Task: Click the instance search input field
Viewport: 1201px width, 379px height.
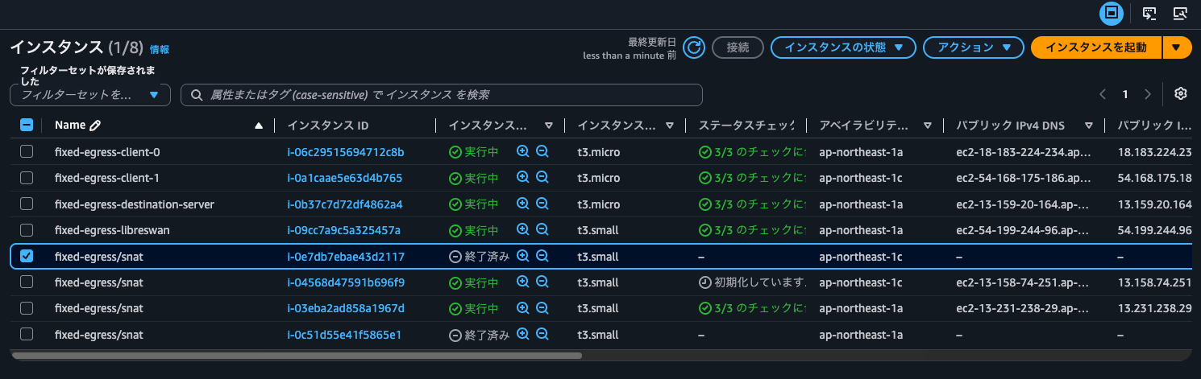Action: pos(442,95)
